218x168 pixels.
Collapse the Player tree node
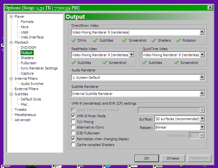click(x=11, y=16)
